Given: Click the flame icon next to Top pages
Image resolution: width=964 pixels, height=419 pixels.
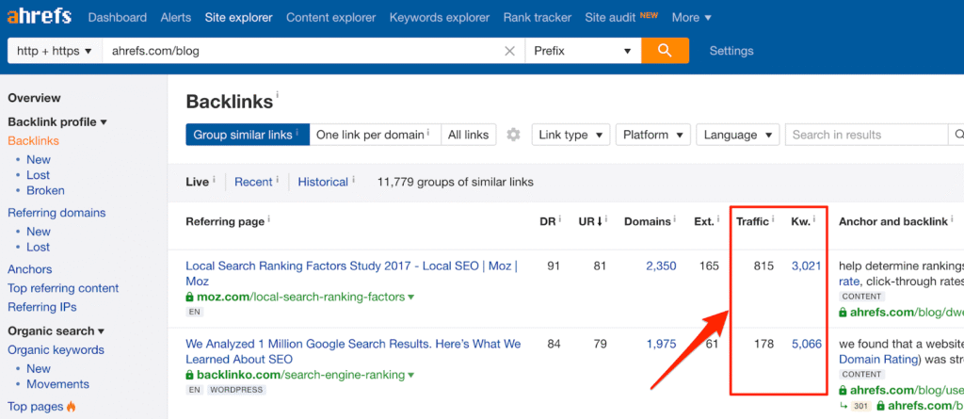Looking at the screenshot, I should click(72, 407).
